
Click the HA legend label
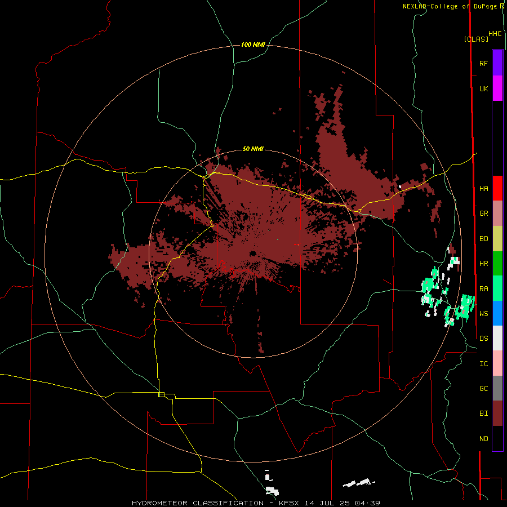click(483, 189)
